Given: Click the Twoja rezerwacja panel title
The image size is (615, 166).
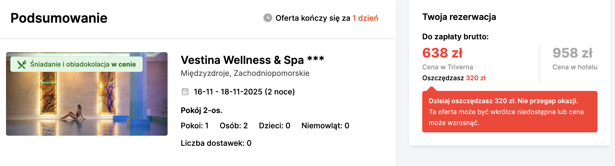Looking at the screenshot, I should click(x=459, y=17).
